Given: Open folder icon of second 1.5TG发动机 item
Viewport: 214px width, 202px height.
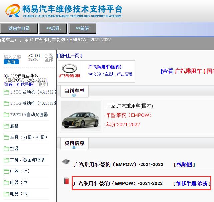Looking at the screenshot, I should (x=6, y=103).
